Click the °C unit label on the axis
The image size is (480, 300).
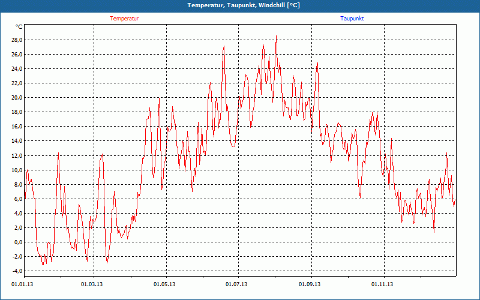19,27
